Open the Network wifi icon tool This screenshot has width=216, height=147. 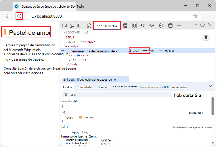pyautogui.click(x=143, y=26)
